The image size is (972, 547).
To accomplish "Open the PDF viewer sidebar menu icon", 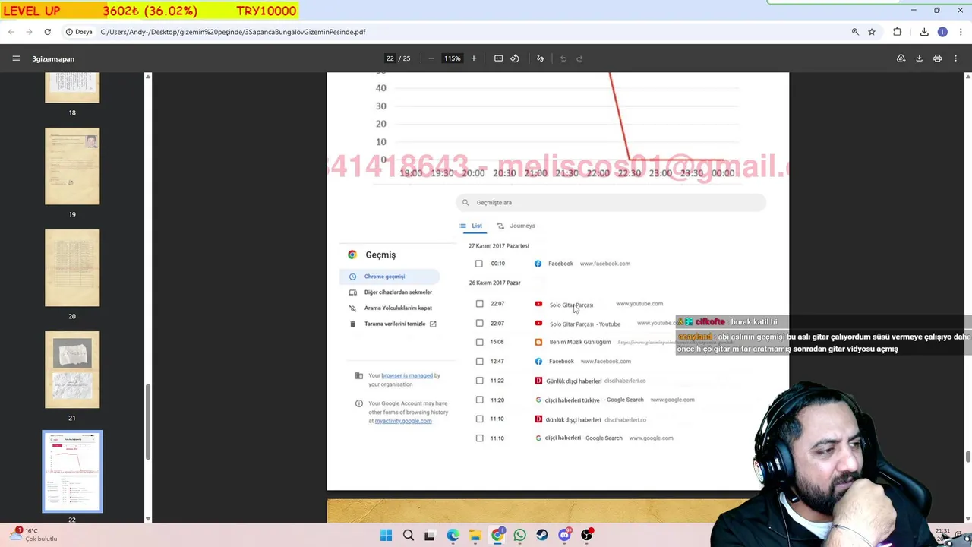I will click(16, 58).
